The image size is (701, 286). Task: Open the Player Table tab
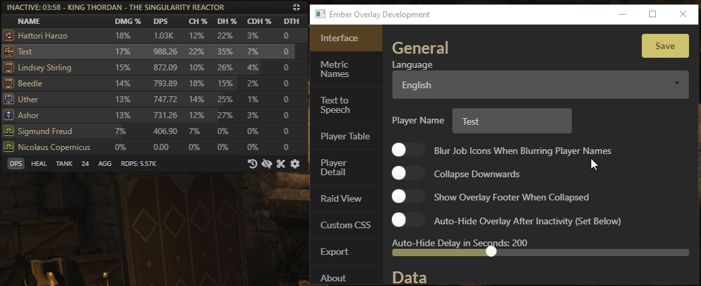click(346, 136)
